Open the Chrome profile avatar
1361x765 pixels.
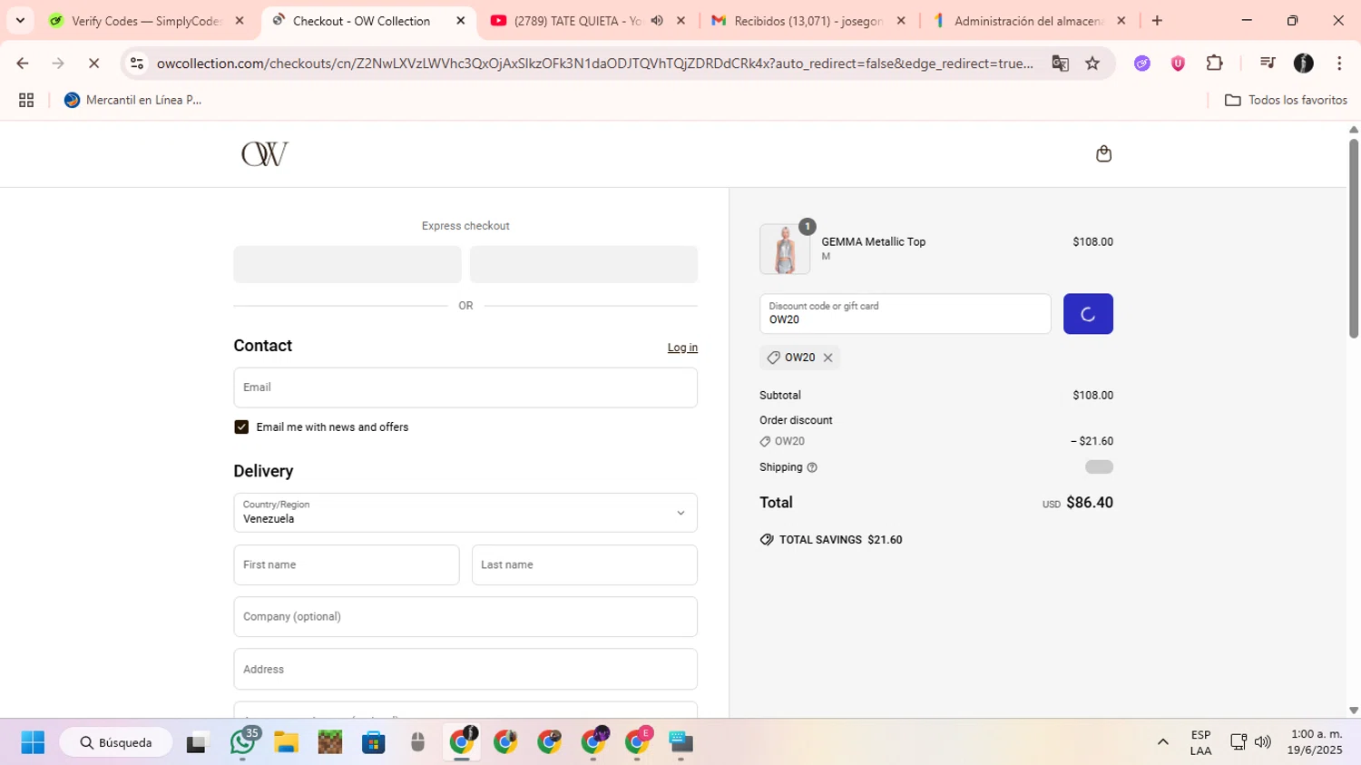coord(1304,64)
